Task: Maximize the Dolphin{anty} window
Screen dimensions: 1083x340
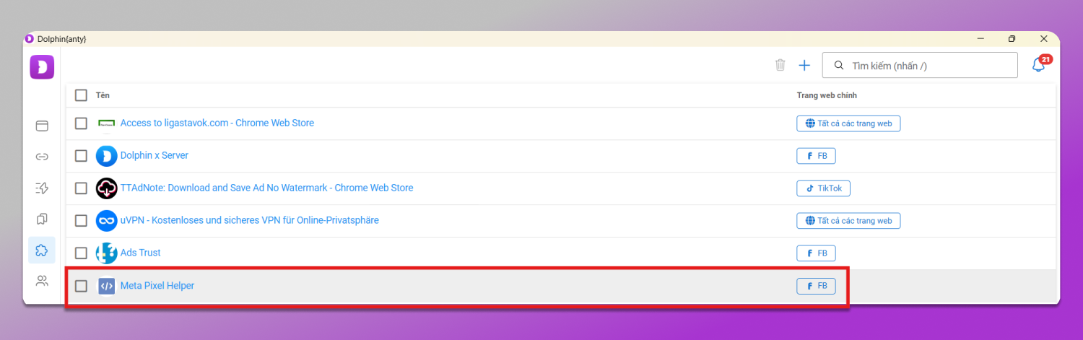Action: [1012, 39]
